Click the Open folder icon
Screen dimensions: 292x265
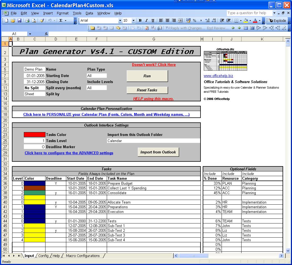coord(13,20)
